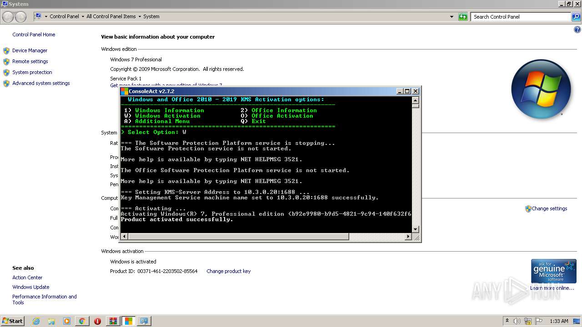Open Action Center under See also
Image resolution: width=582 pixels, height=327 pixels.
[27, 277]
